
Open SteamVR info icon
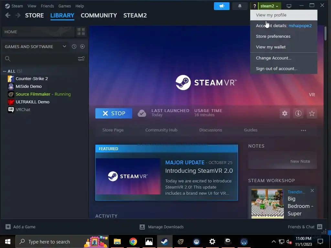[298, 113]
